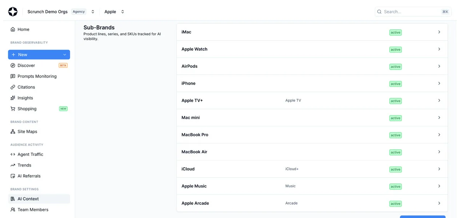Viewport: 457px width, 218px height.
Task: Open the Apple Music row chevron
Action: (439, 186)
